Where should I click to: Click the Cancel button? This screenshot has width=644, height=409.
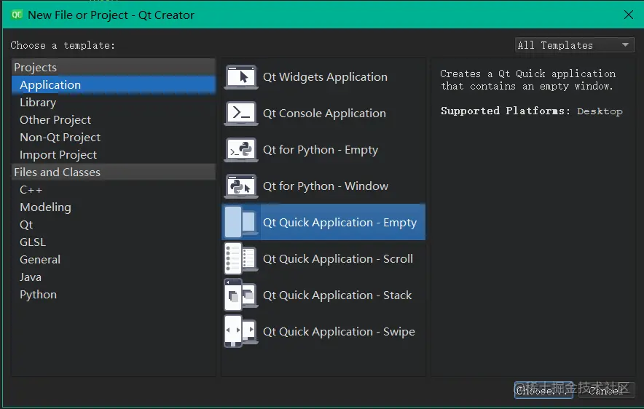pyautogui.click(x=606, y=390)
